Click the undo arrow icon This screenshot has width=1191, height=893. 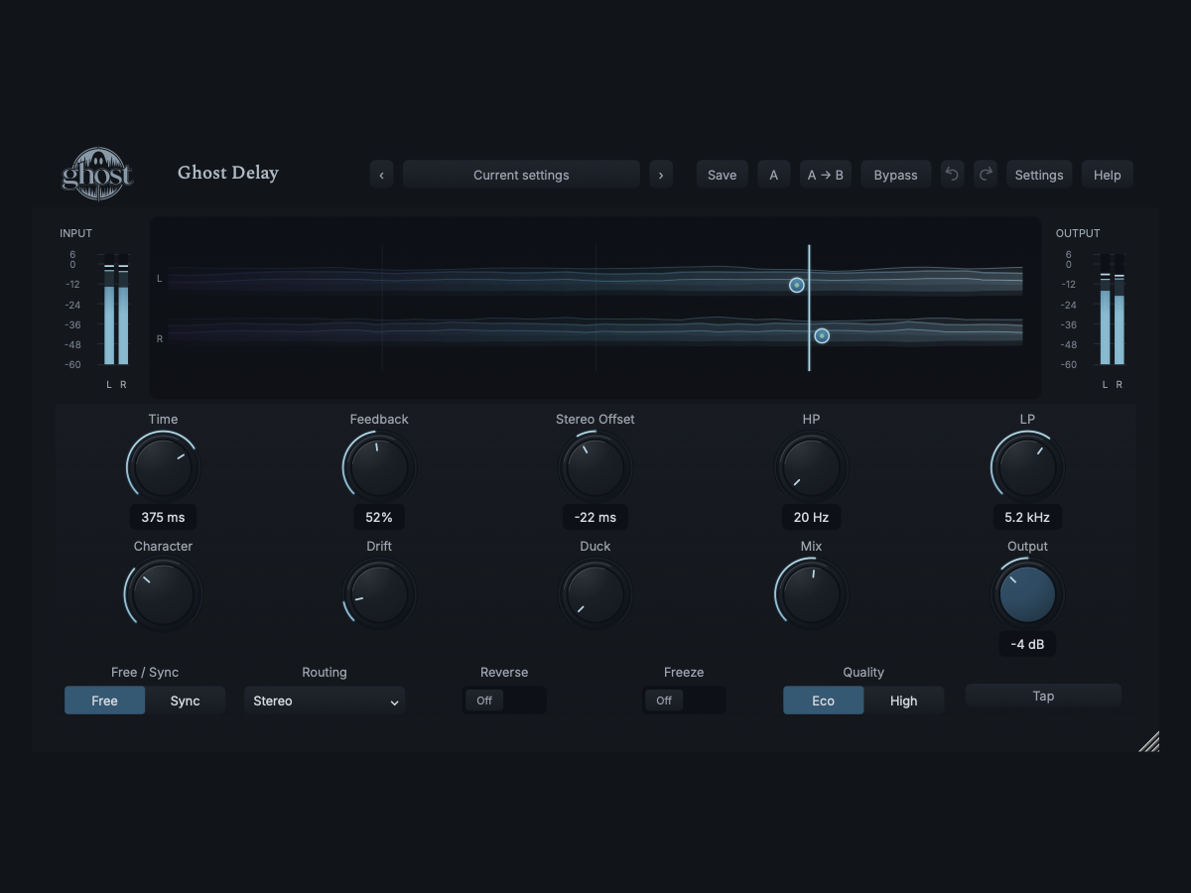(953, 175)
